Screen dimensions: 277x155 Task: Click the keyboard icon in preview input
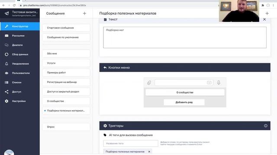[x=209, y=83]
